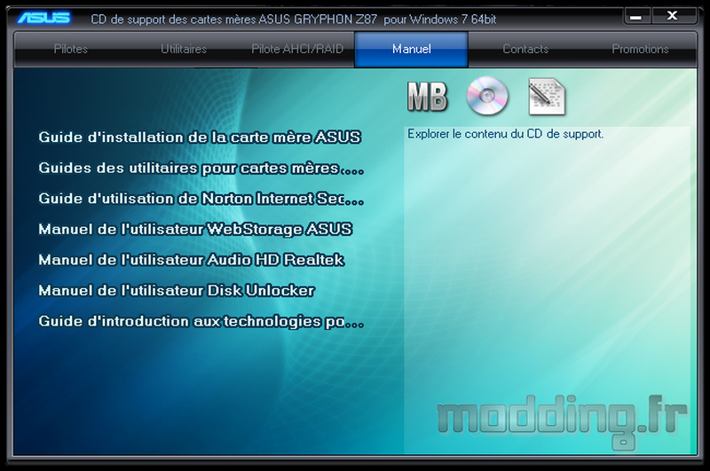Open Manuel de l'utilisateur Disk Unlocker

[176, 290]
